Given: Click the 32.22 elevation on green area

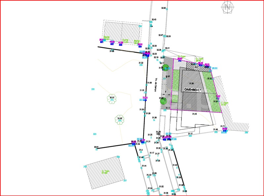Looking at the screenshot, I should 210,79.
